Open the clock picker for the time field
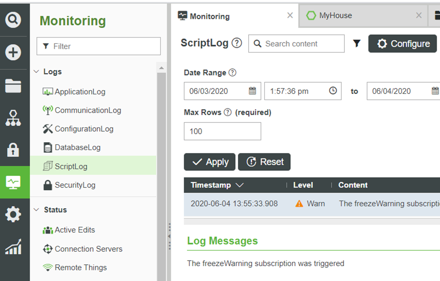Screen dimensions: 440x281 tap(333, 91)
